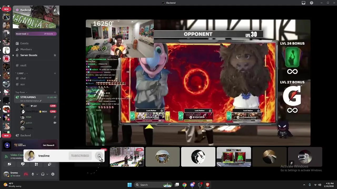Open User Settings gear
Image resolution: width=337 pixels, height=189 pixels.
coord(53,174)
